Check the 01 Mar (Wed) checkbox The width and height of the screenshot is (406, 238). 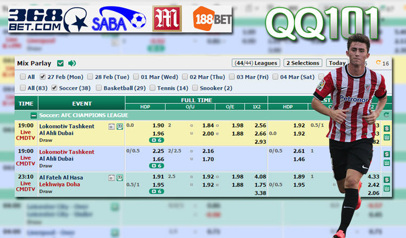tap(136, 77)
